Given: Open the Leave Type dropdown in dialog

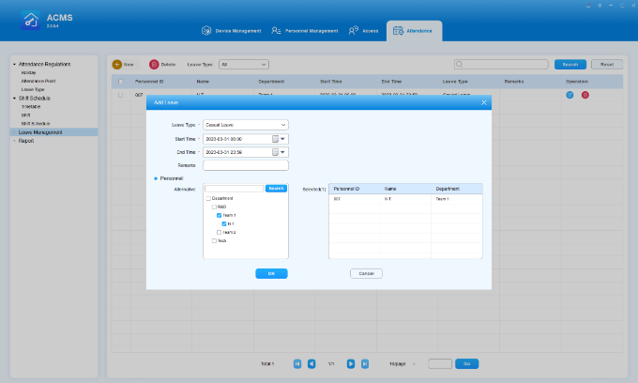Looking at the screenshot, I should pyautogui.click(x=245, y=125).
